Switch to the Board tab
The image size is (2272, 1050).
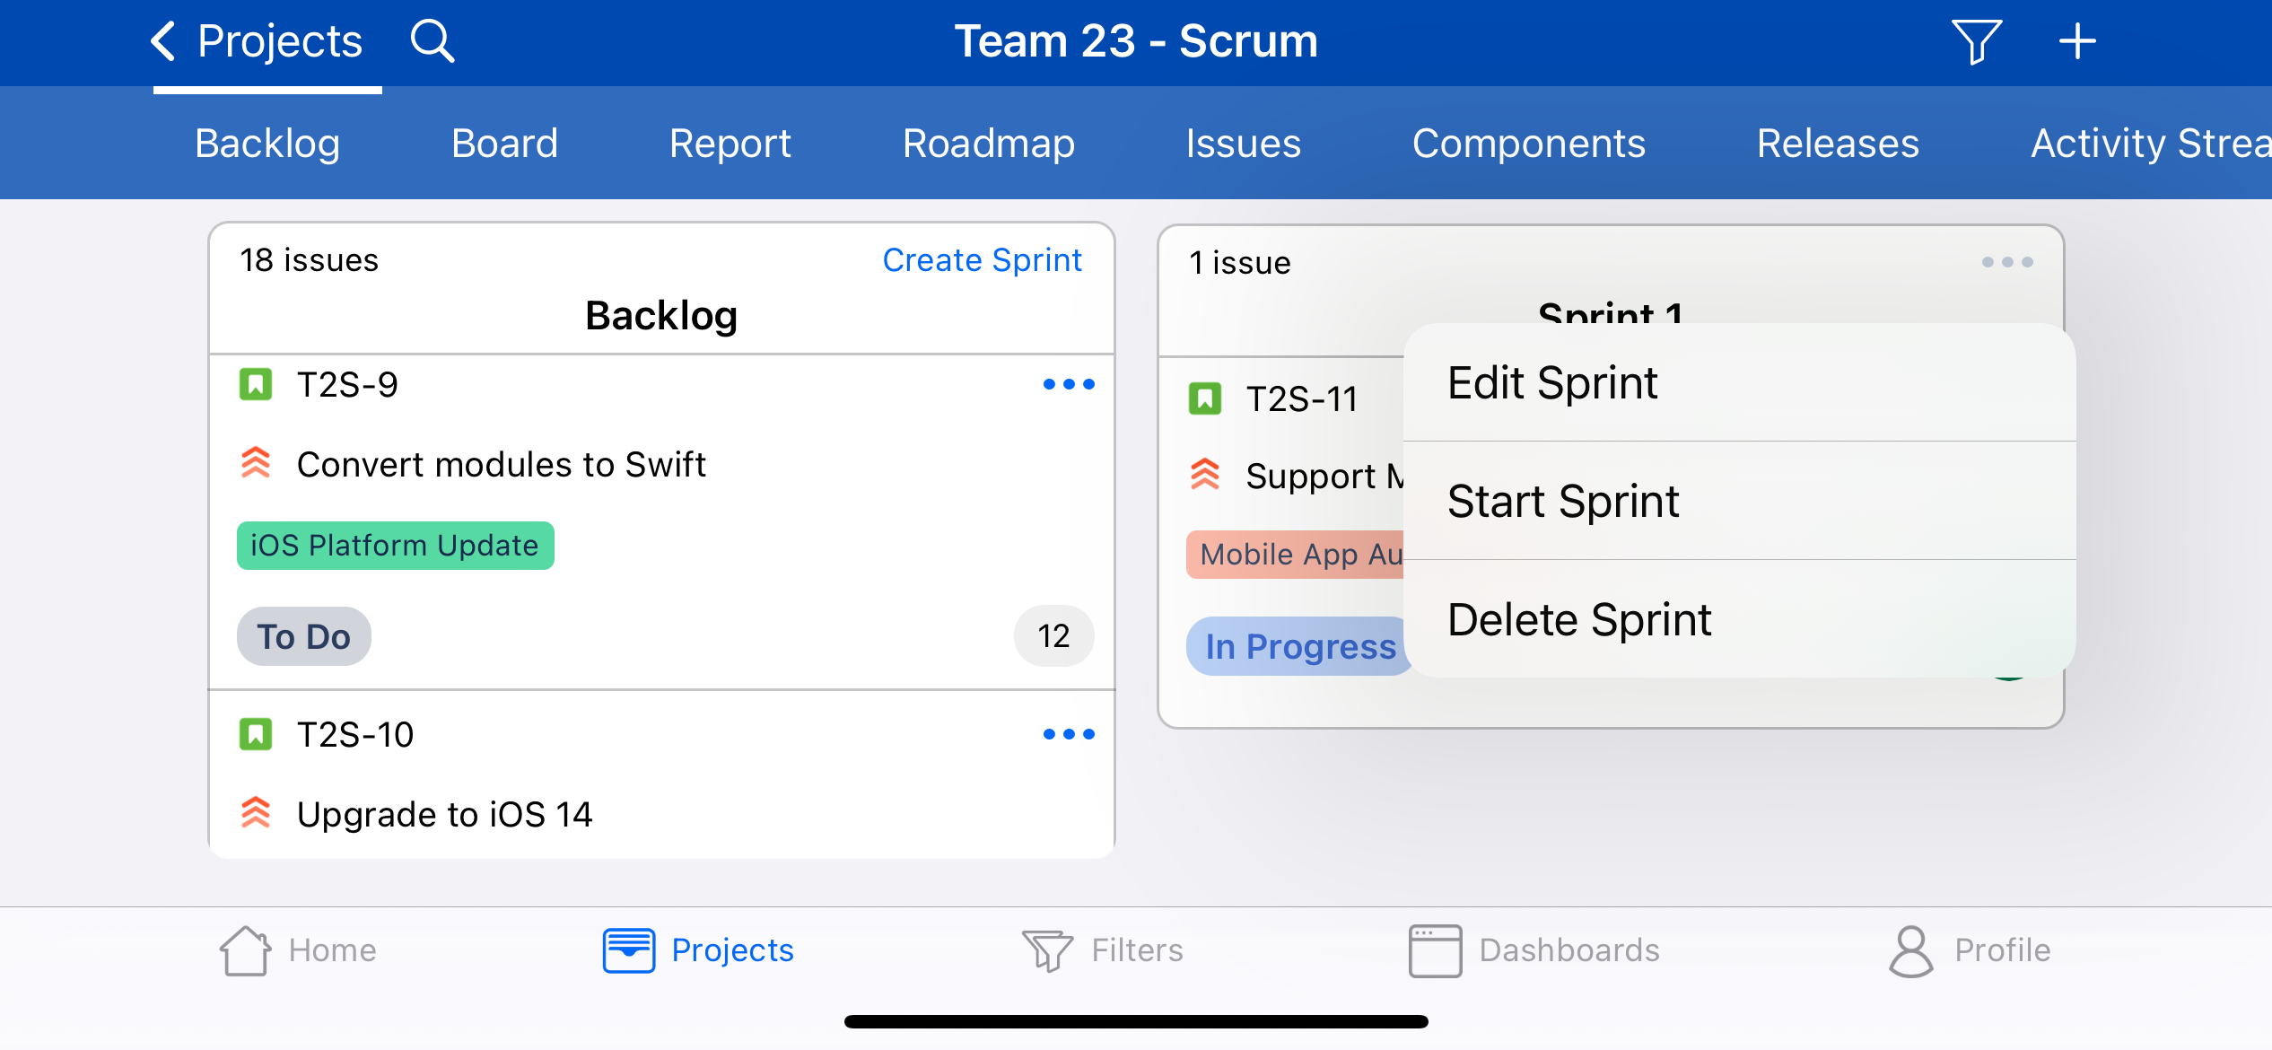point(504,144)
